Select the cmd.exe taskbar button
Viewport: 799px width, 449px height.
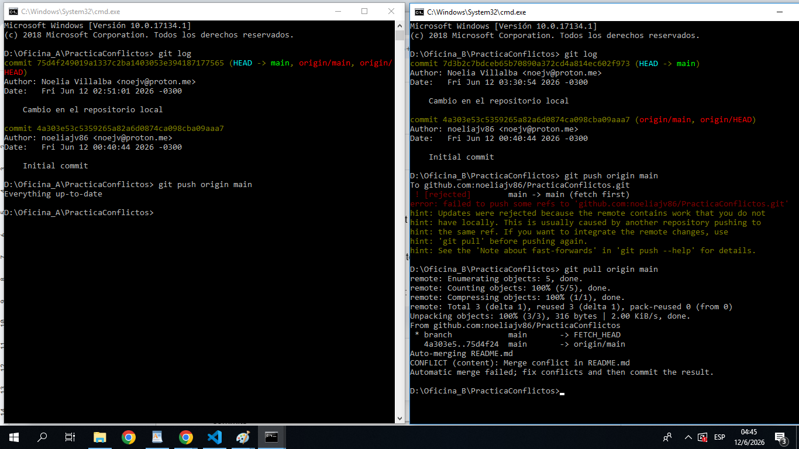[x=271, y=437]
